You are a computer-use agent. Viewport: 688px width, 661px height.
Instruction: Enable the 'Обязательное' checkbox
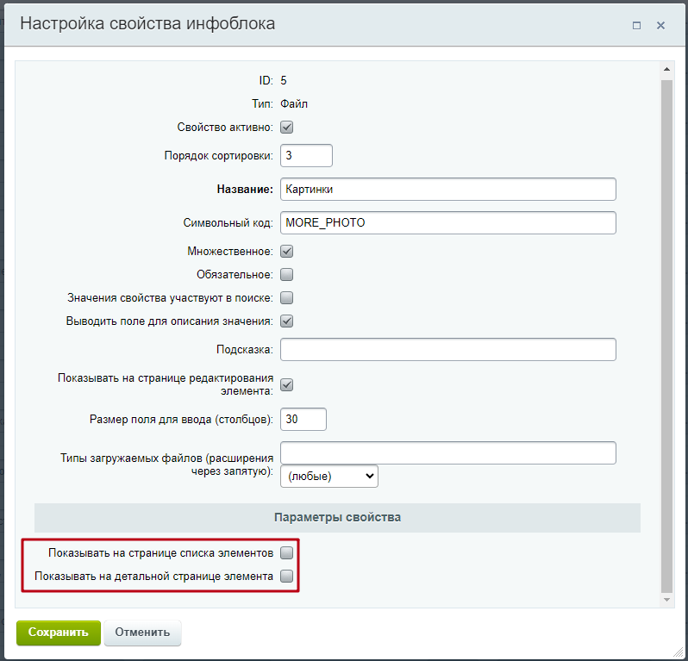pyautogui.click(x=286, y=275)
